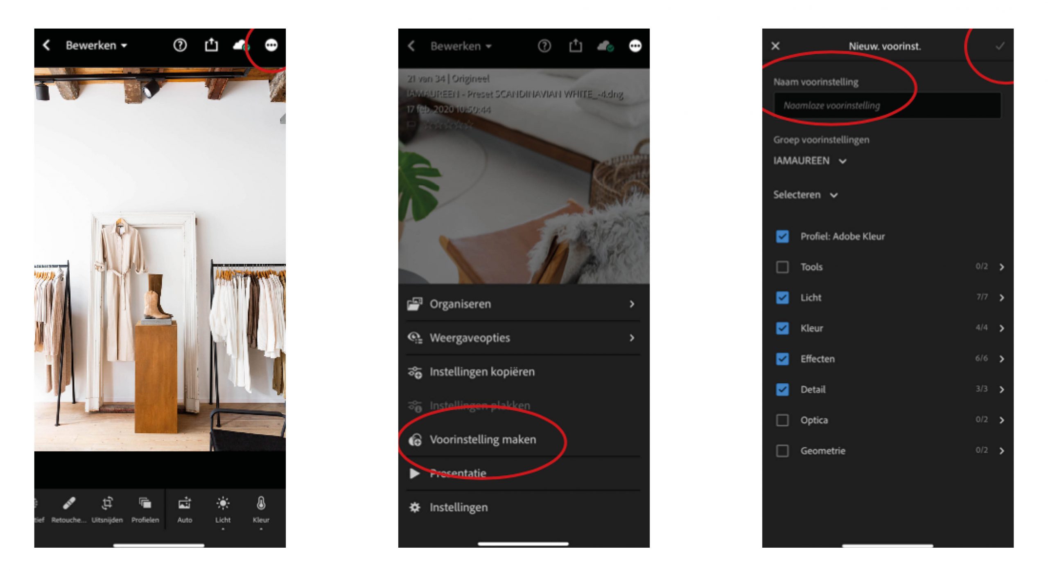
Task: Confirm new preset with checkmark button
Action: point(1000,46)
